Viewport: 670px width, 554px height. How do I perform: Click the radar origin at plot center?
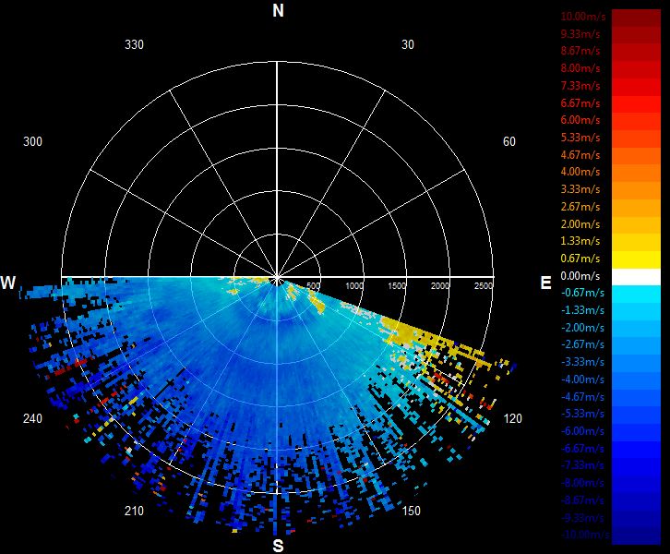(278, 277)
